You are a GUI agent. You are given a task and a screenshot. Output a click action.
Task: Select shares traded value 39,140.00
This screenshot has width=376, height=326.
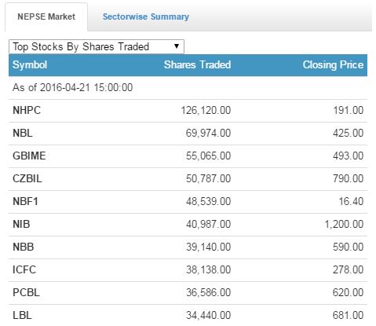[x=208, y=247]
